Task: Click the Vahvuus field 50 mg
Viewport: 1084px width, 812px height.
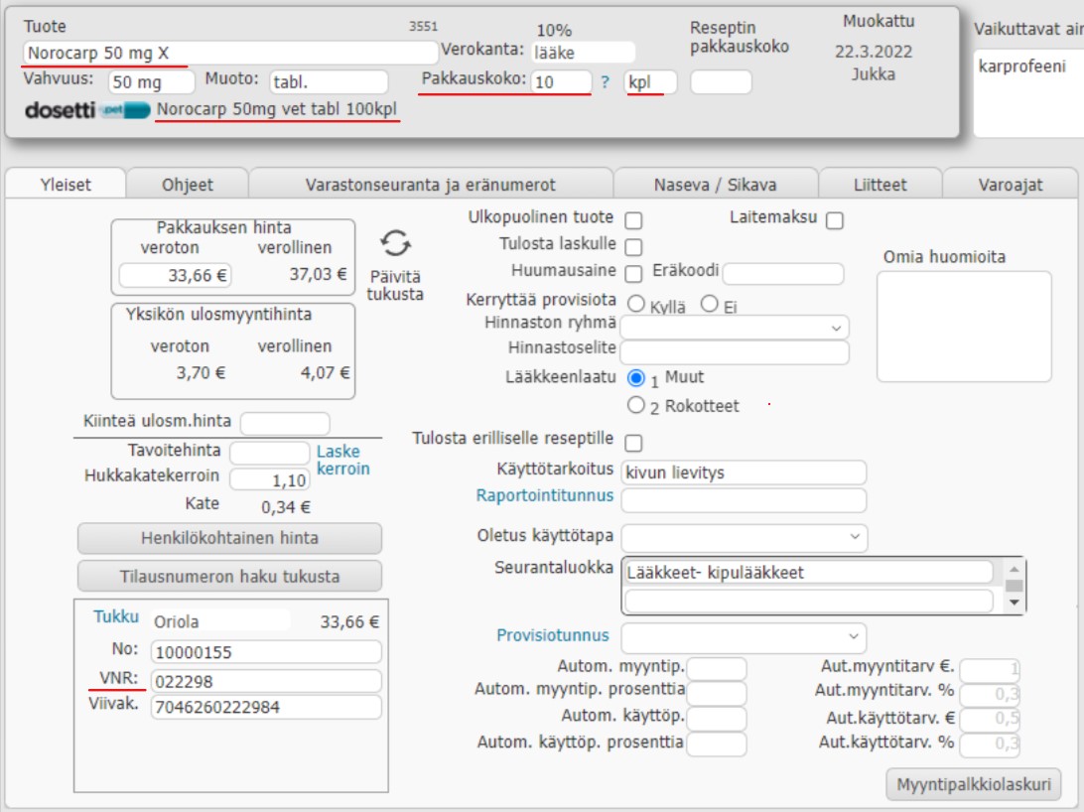Action: [x=152, y=82]
